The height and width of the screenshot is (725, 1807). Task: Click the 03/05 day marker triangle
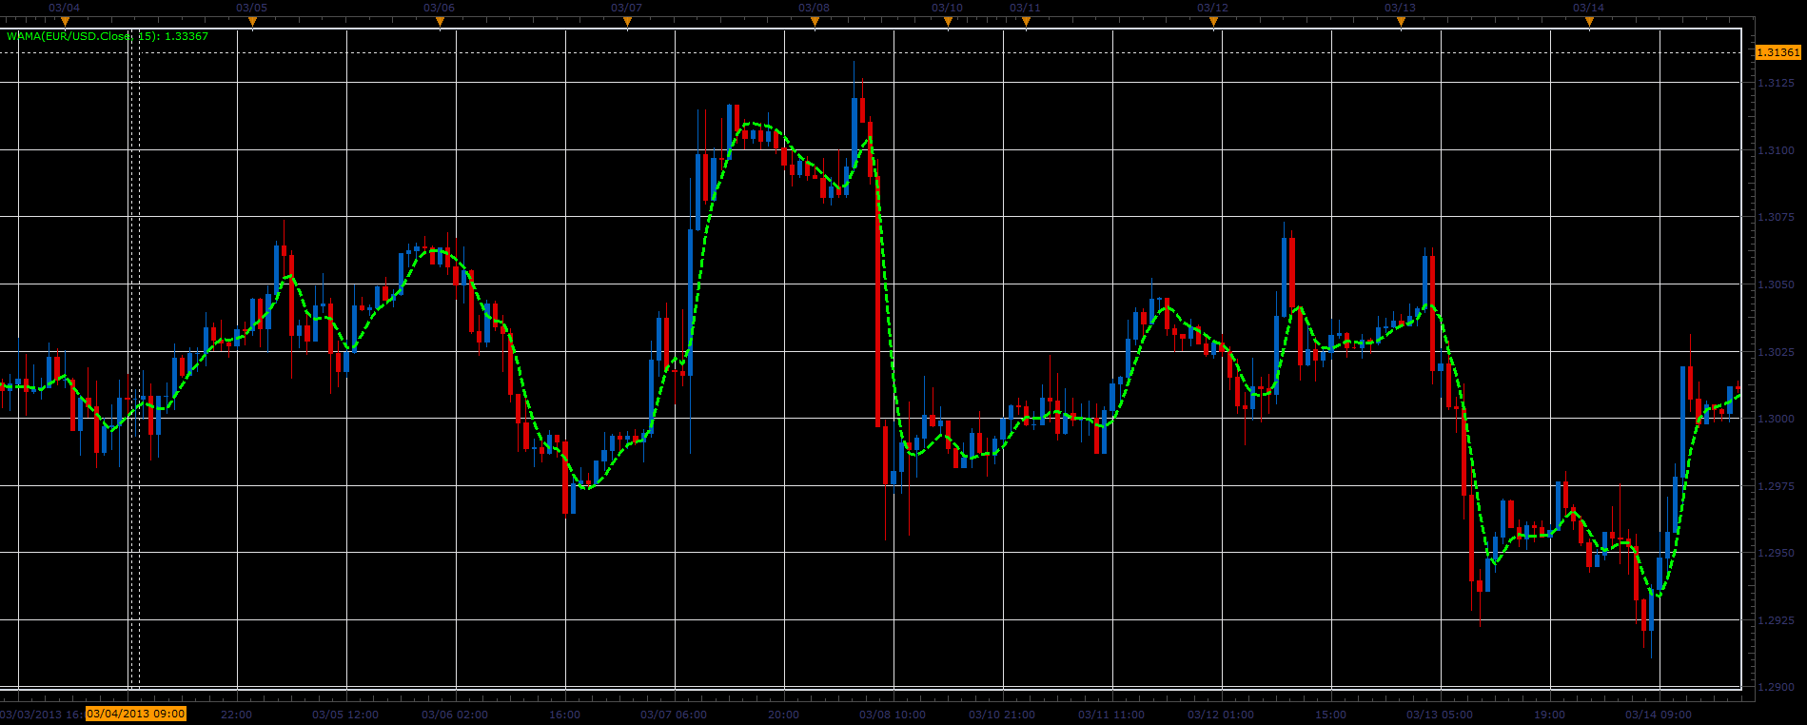point(252,21)
